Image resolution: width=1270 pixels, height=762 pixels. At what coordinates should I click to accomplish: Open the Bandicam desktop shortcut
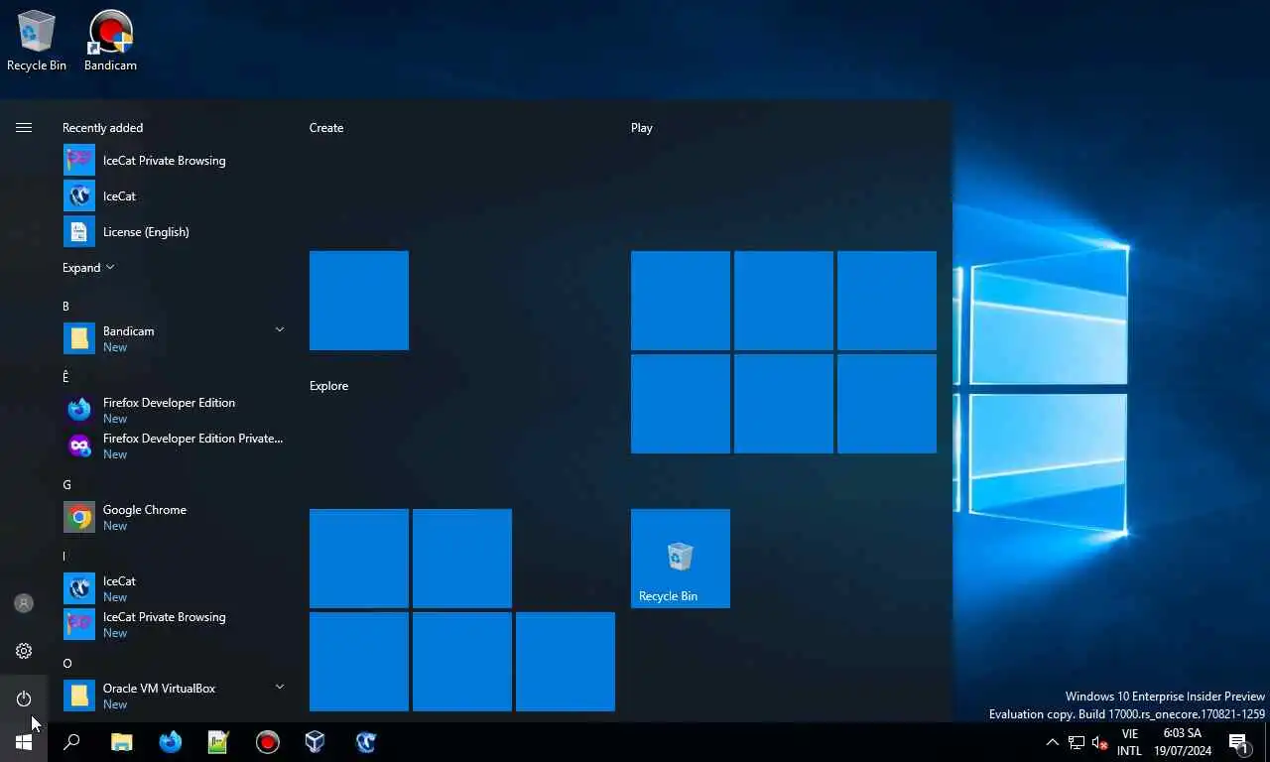(110, 41)
